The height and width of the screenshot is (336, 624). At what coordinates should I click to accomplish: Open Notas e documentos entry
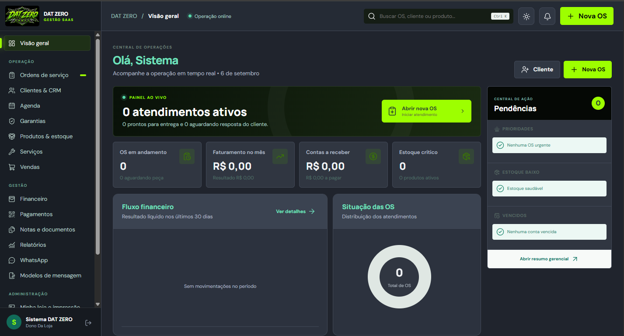tap(47, 230)
